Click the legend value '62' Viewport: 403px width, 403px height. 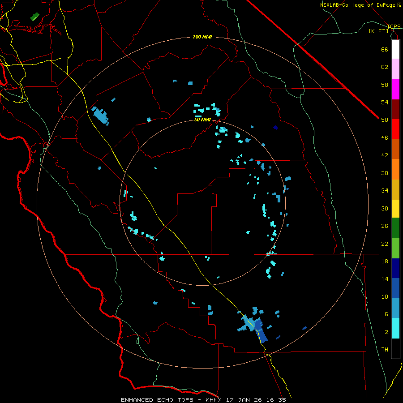click(385, 67)
